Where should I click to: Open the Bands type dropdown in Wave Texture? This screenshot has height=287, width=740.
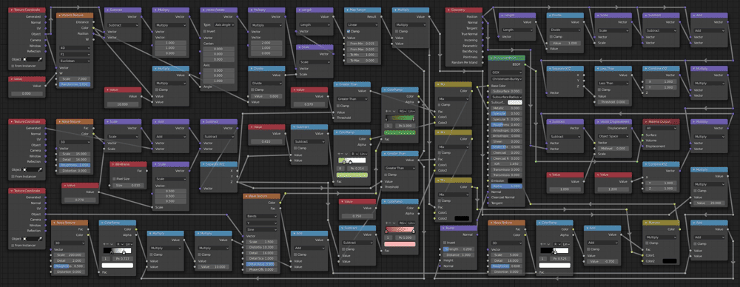(x=261, y=216)
